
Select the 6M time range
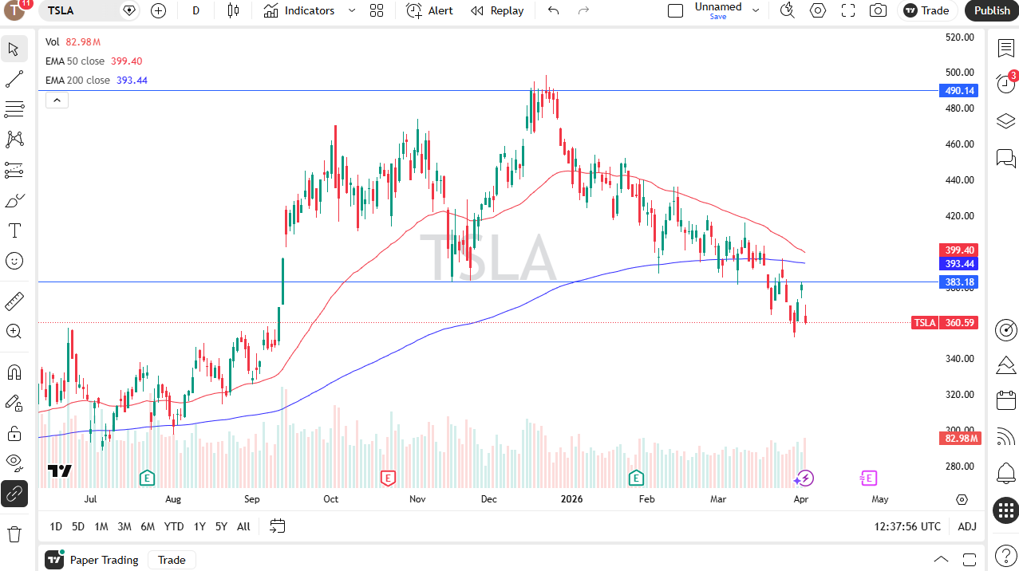coord(148,526)
